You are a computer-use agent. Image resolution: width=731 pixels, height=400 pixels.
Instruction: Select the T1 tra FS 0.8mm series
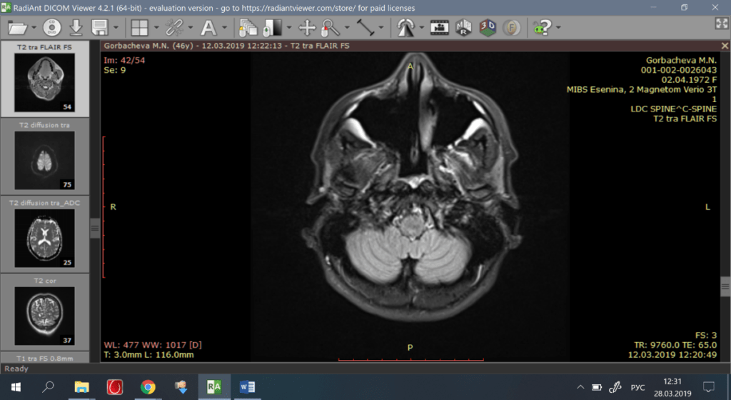[x=45, y=358]
